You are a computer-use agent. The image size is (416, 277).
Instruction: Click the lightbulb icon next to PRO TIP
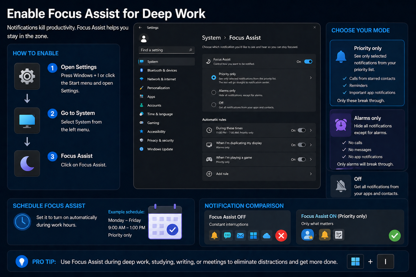pyautogui.click(x=22, y=261)
